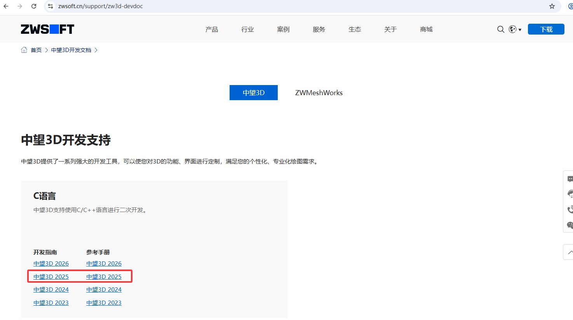
Task: Open 参考手册 中望3D 2025 link
Action: [x=104, y=277]
